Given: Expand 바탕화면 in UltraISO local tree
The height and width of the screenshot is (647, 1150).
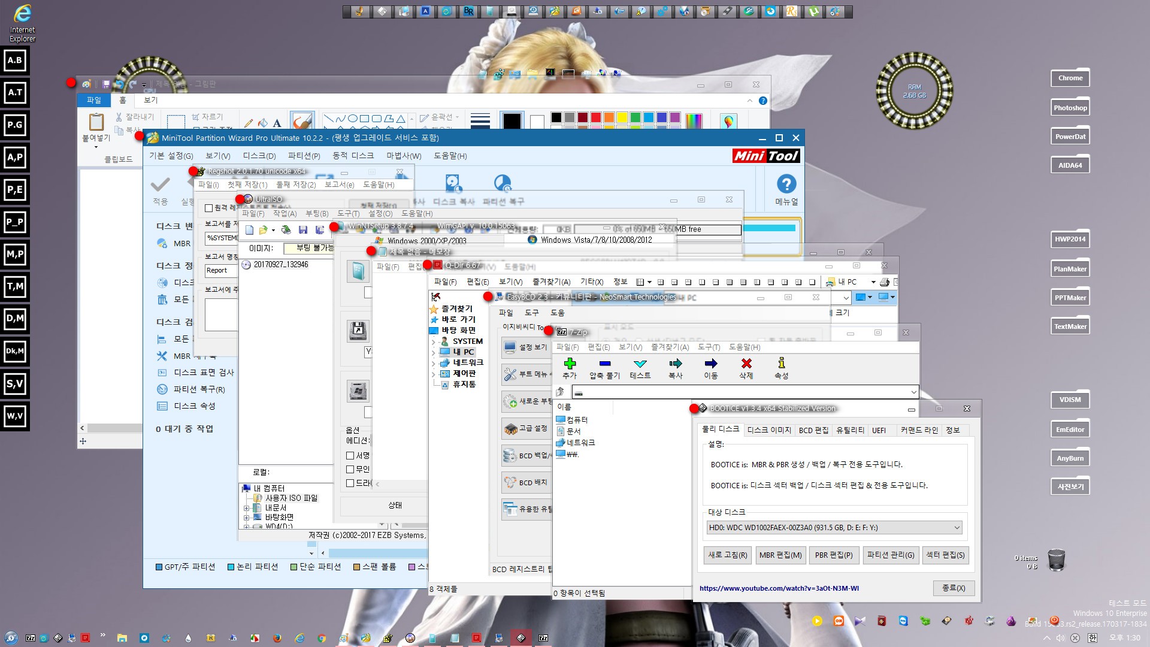Looking at the screenshot, I should (246, 518).
